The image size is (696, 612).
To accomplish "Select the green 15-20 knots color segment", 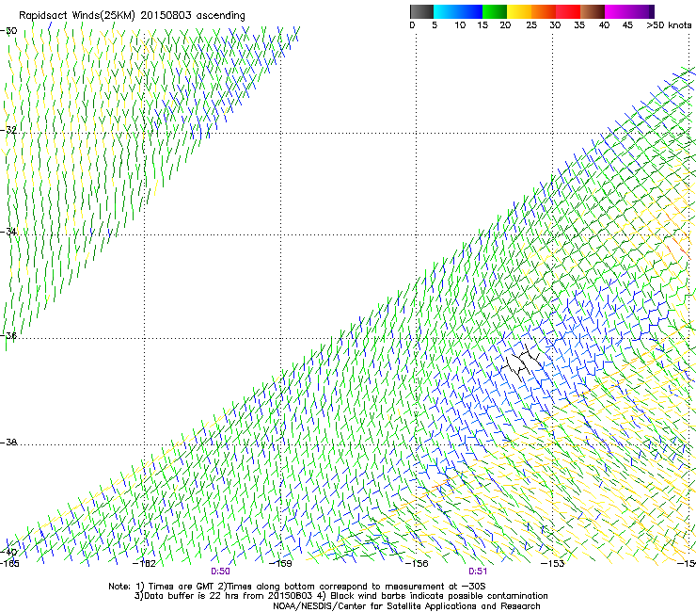I will (495, 11).
